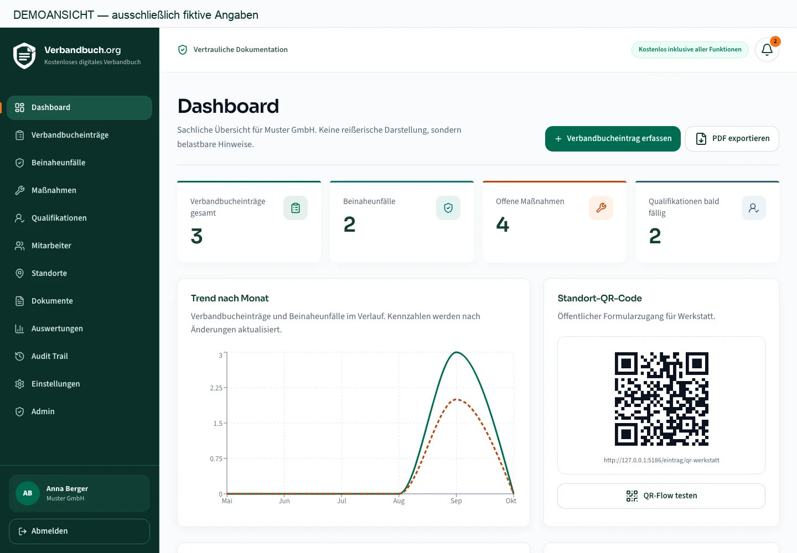
Task: Go to Dokumente section
Action: [79, 301]
